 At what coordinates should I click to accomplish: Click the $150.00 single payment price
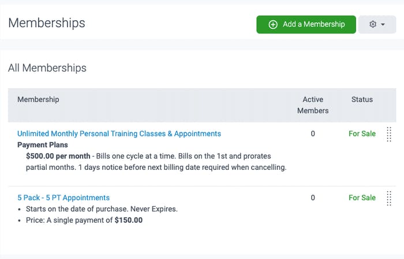tap(128, 220)
